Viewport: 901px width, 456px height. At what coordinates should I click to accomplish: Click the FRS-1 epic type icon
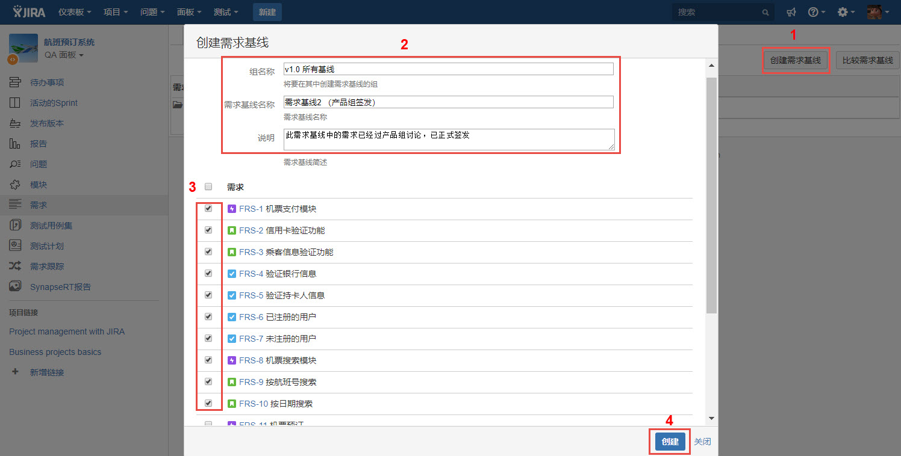[x=232, y=209]
